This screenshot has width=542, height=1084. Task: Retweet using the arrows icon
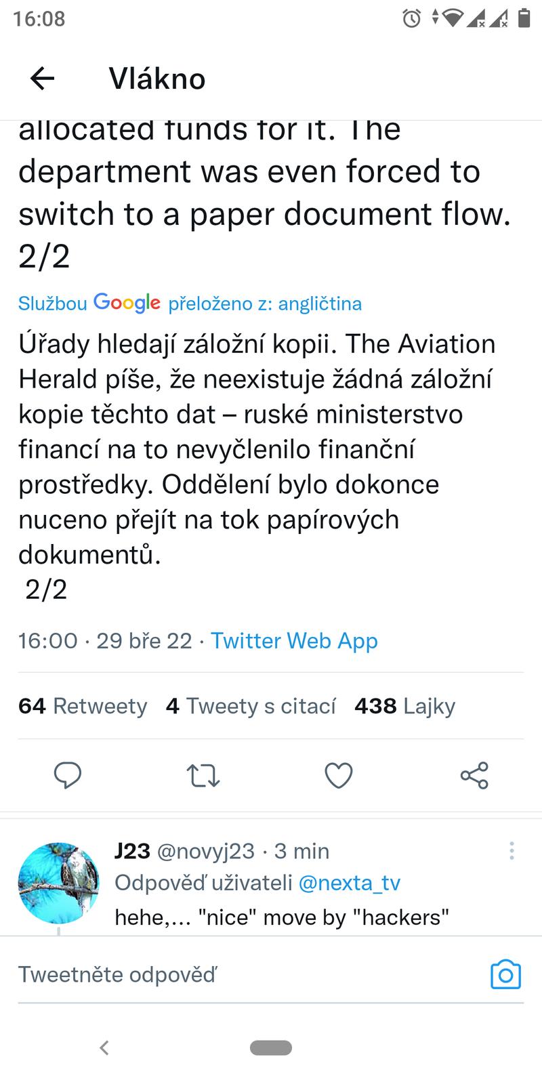tap(203, 775)
